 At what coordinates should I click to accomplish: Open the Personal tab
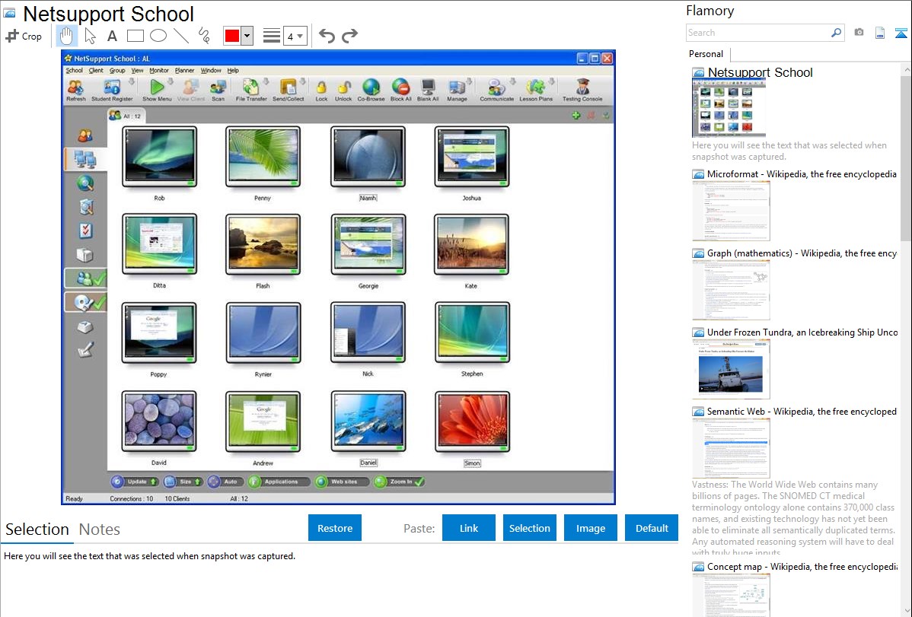tap(706, 54)
